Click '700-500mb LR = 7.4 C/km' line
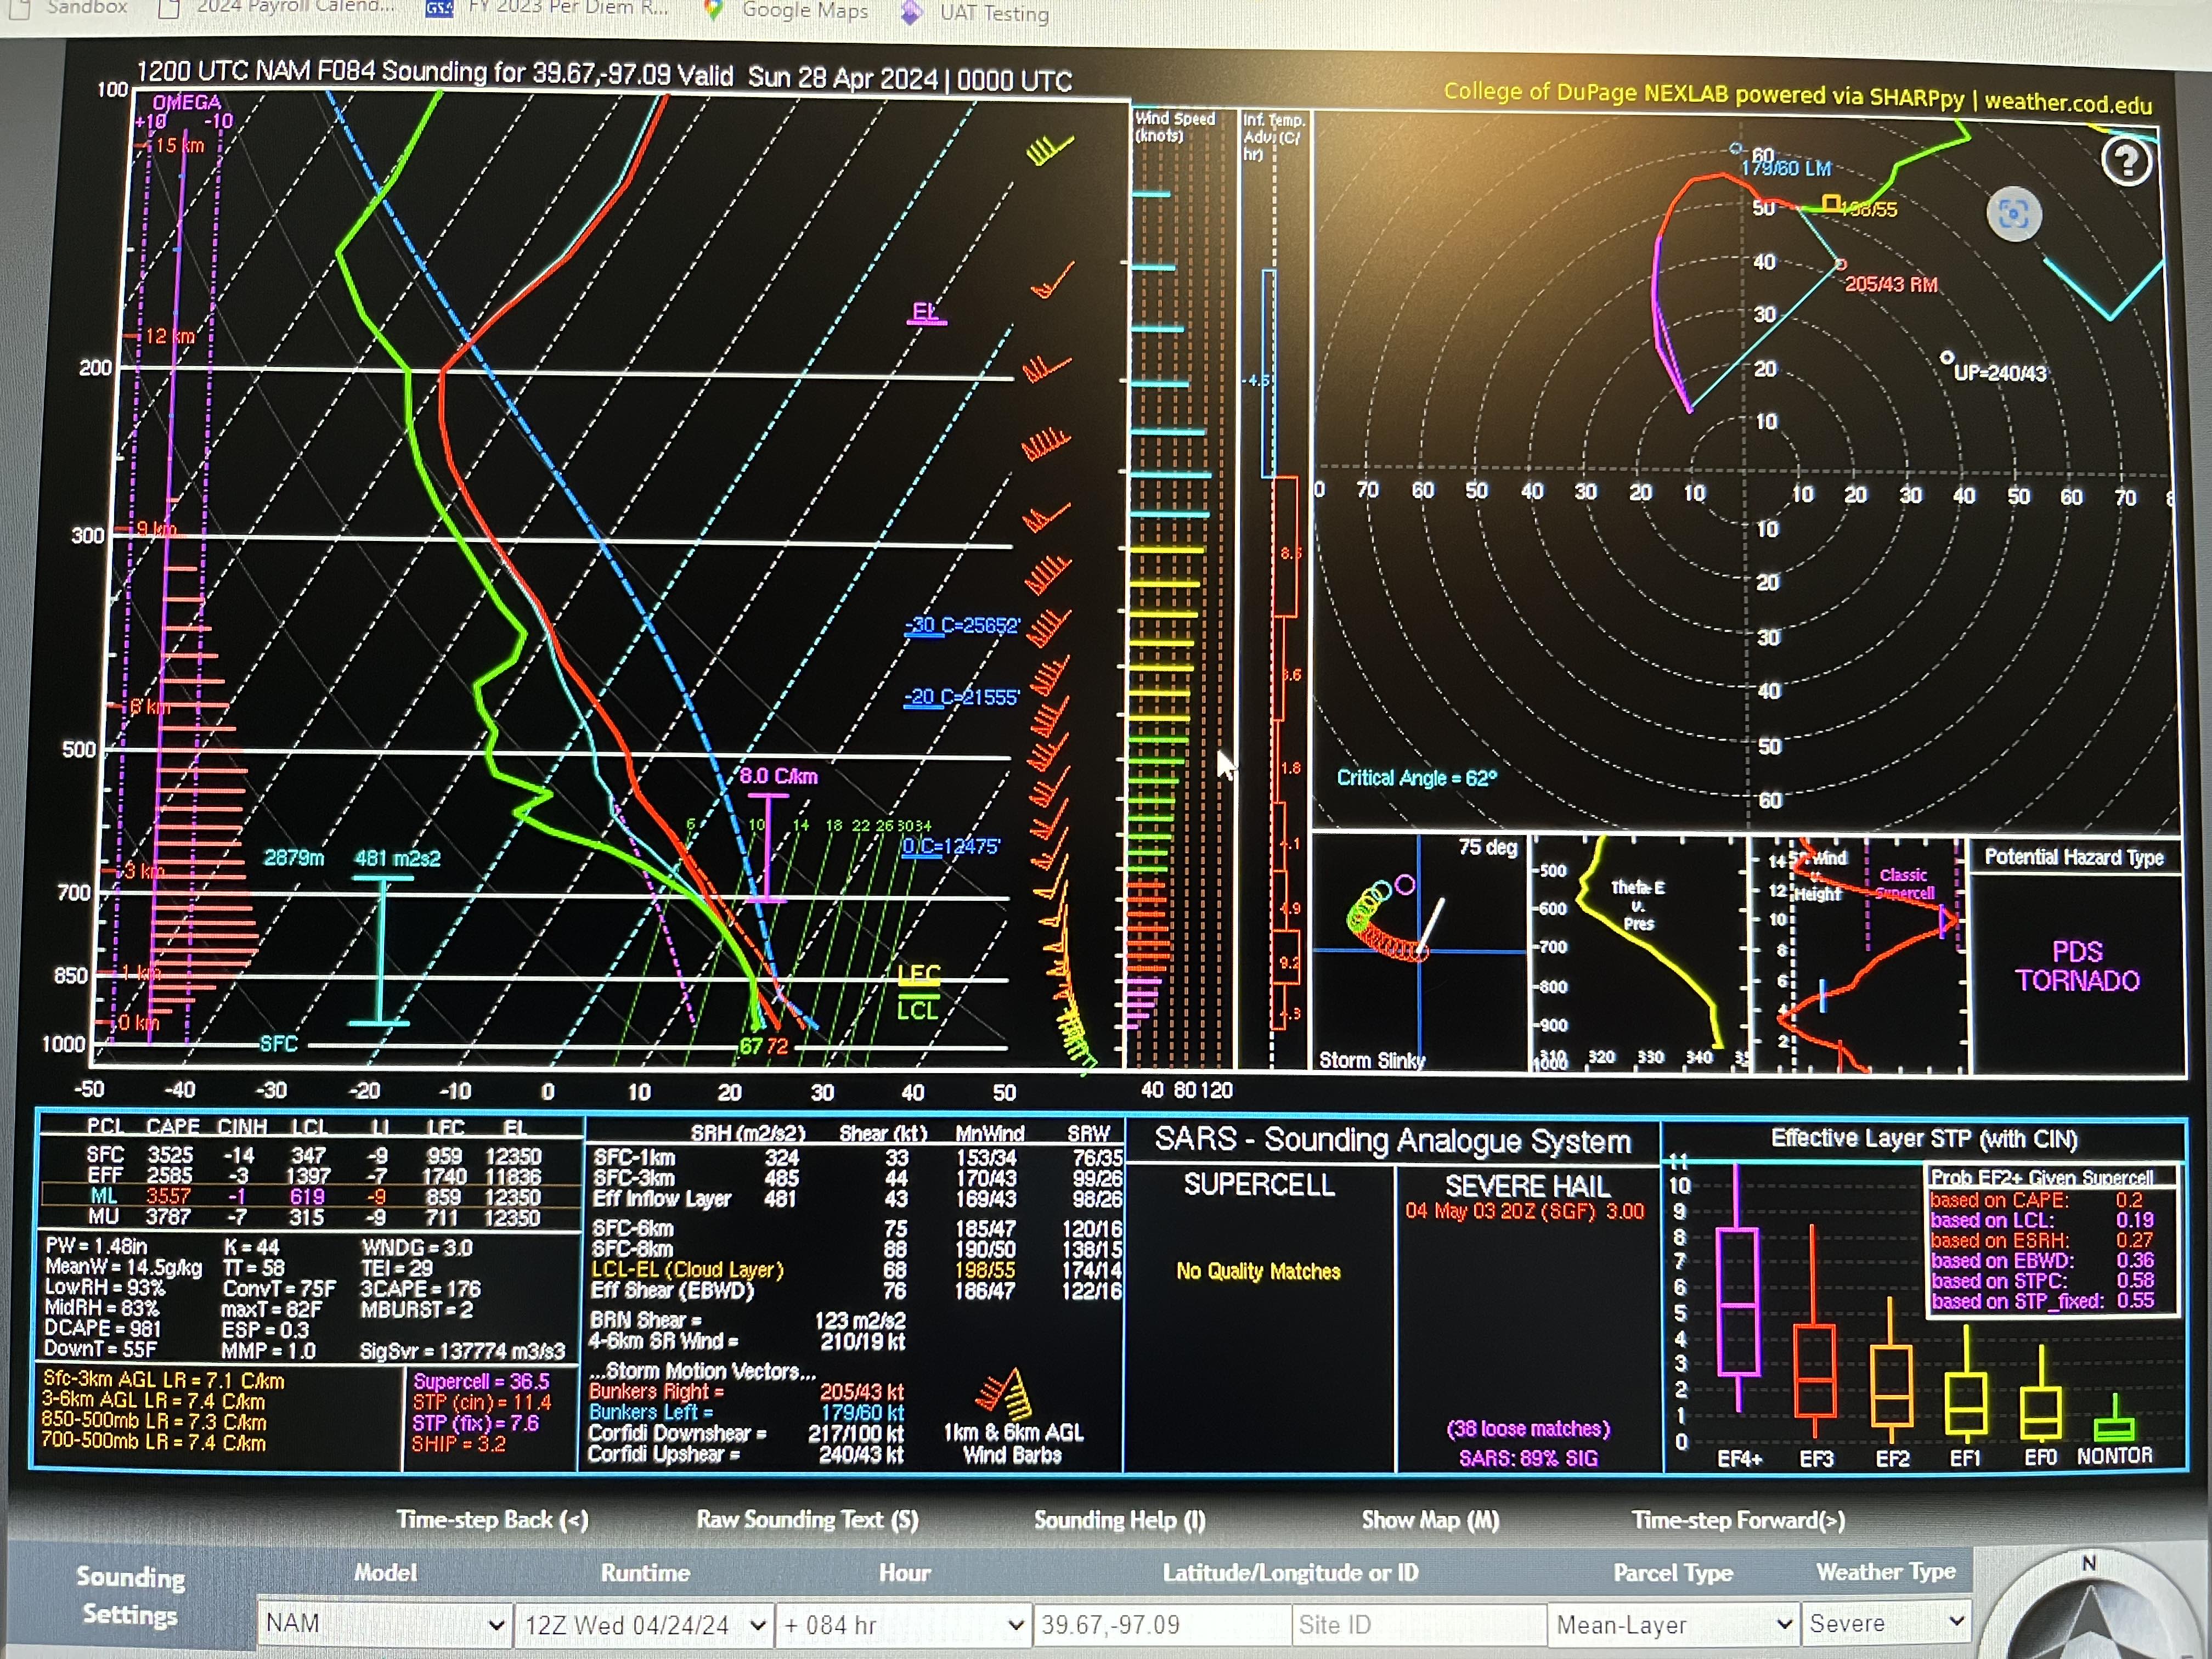Image resolution: width=2212 pixels, height=1659 pixels. (x=154, y=1442)
